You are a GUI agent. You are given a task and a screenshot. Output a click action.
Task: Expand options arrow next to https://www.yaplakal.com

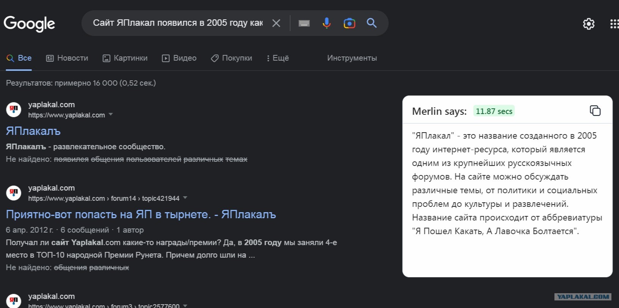point(111,114)
